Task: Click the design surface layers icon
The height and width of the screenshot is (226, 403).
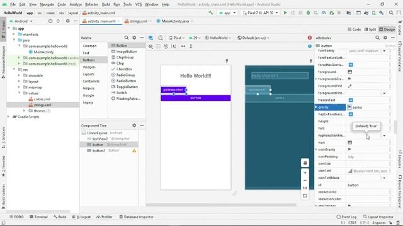Action: pyautogui.click(x=150, y=38)
